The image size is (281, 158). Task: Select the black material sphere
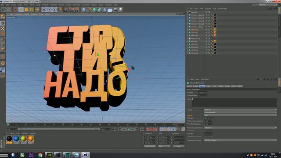9,139
